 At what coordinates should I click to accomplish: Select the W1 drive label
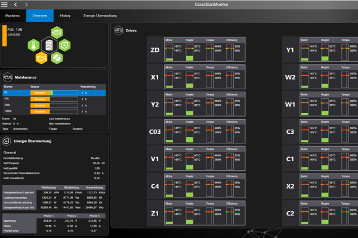point(290,104)
